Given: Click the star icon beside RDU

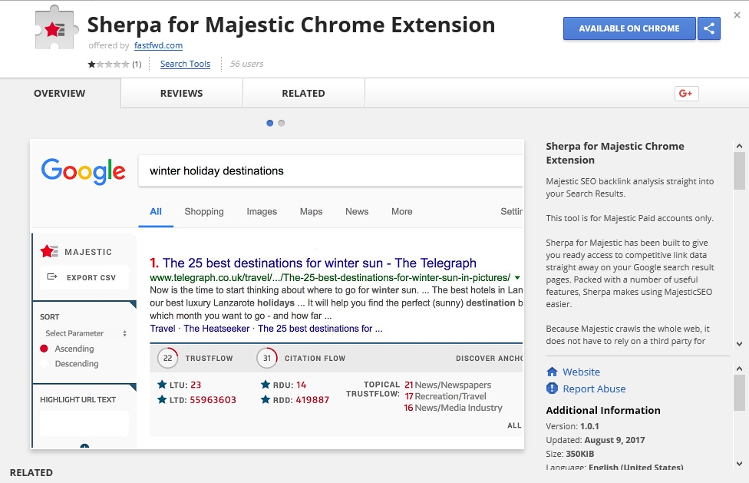Looking at the screenshot, I should point(266,385).
